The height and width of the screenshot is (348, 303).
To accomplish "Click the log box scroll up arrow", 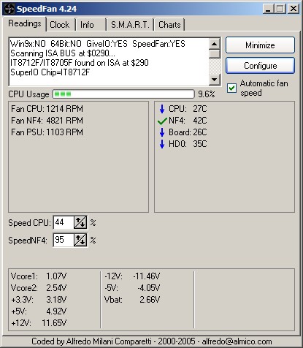I will [x=215, y=44].
